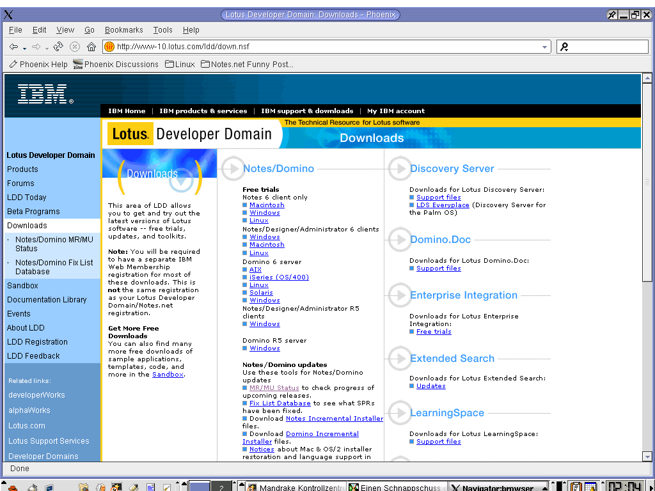
Task: Click the scrollbar down arrow
Action: click(x=647, y=456)
